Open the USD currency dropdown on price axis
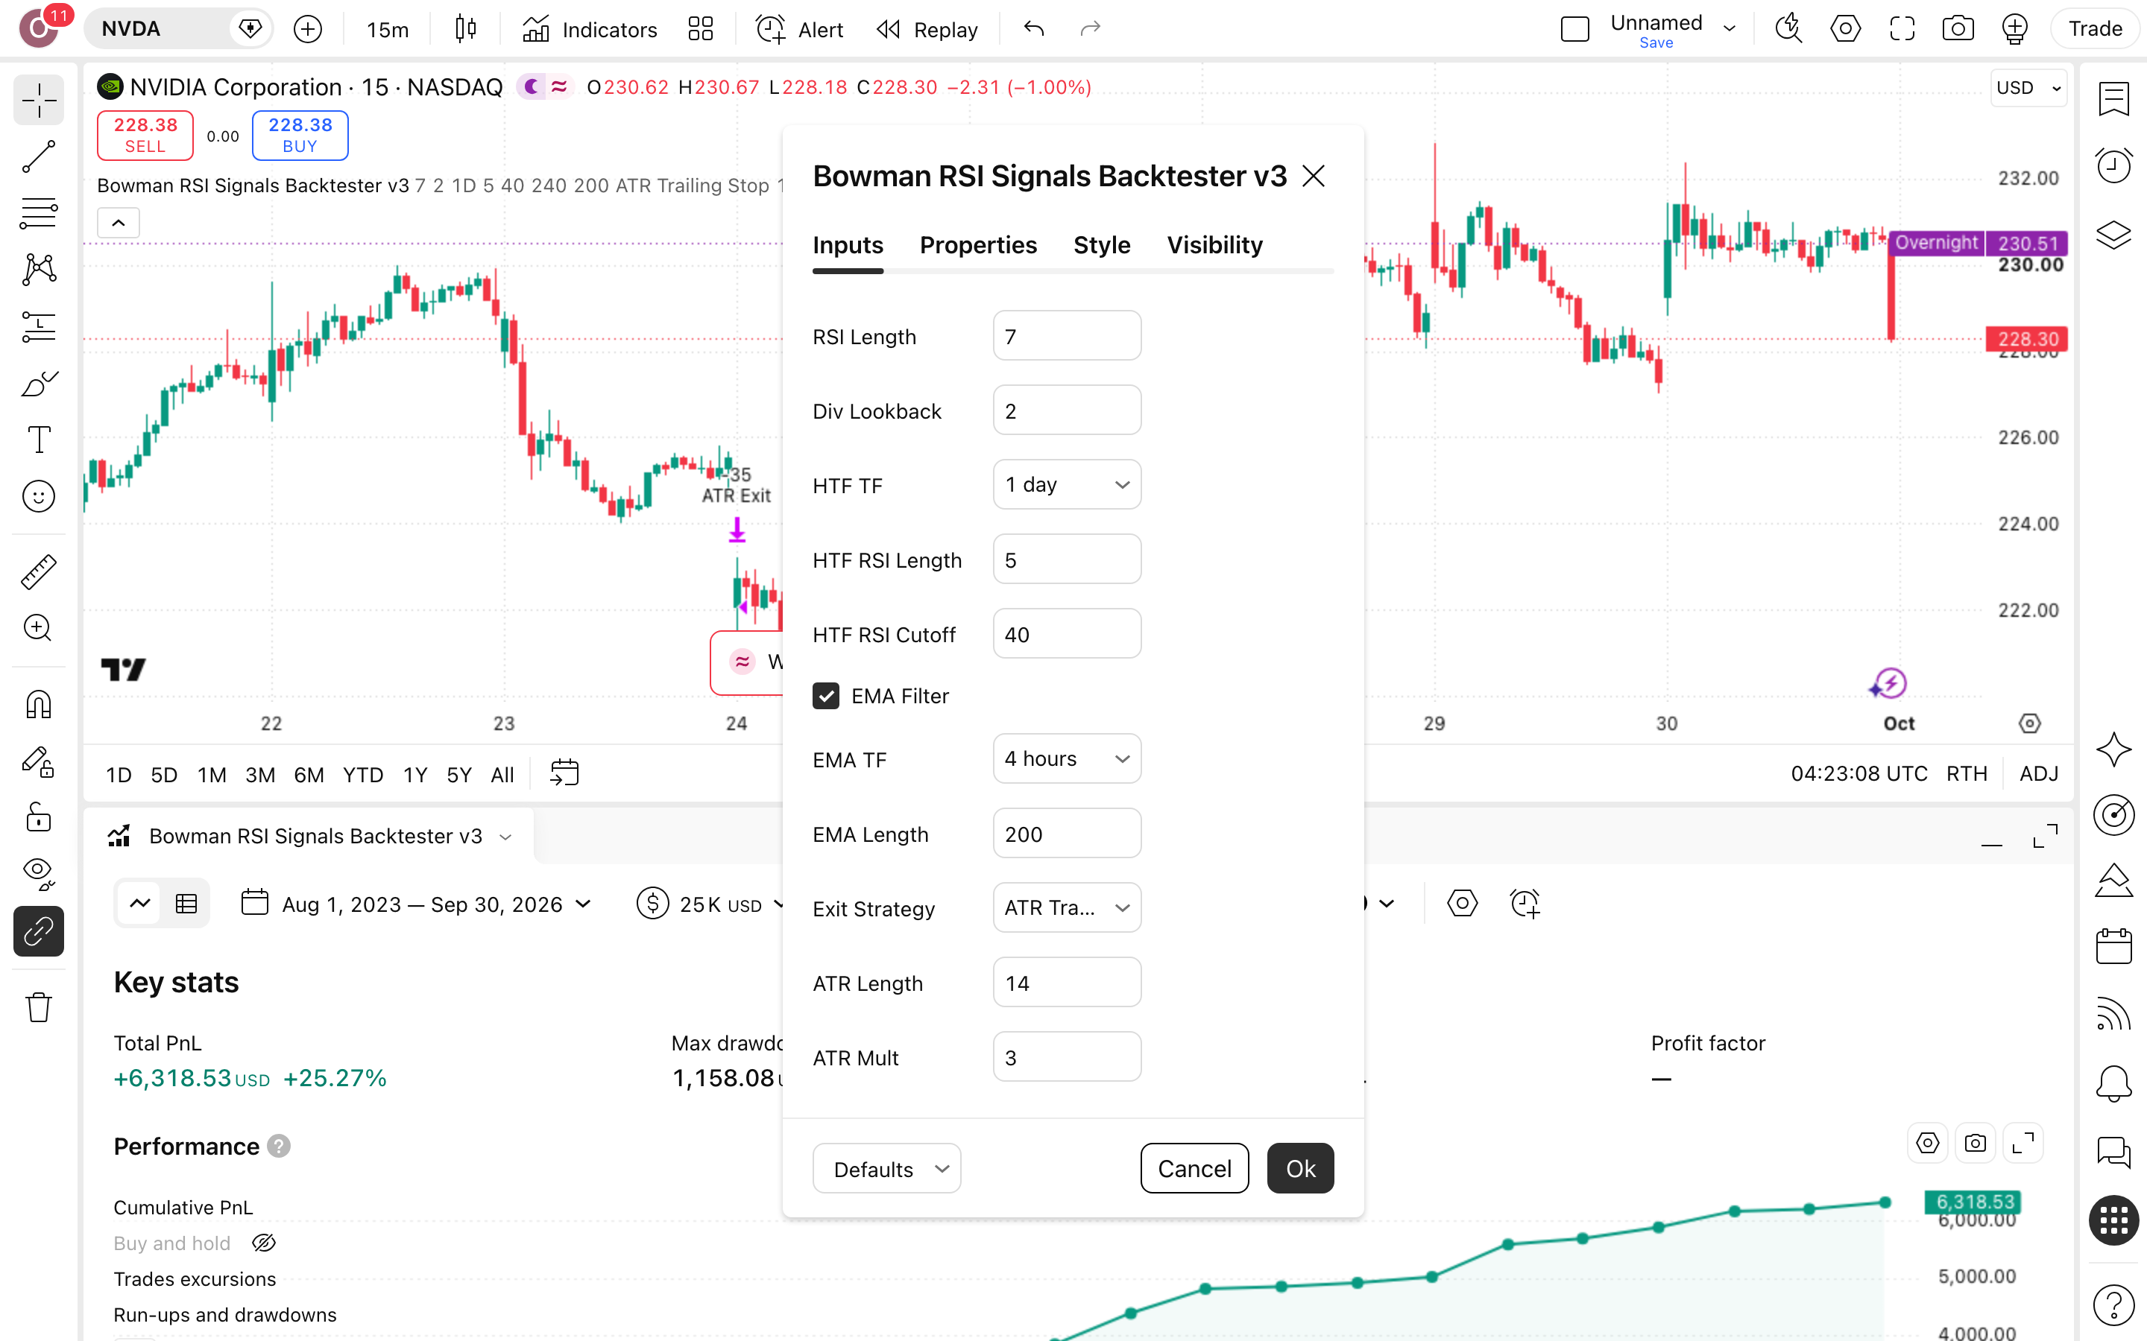 click(2029, 88)
